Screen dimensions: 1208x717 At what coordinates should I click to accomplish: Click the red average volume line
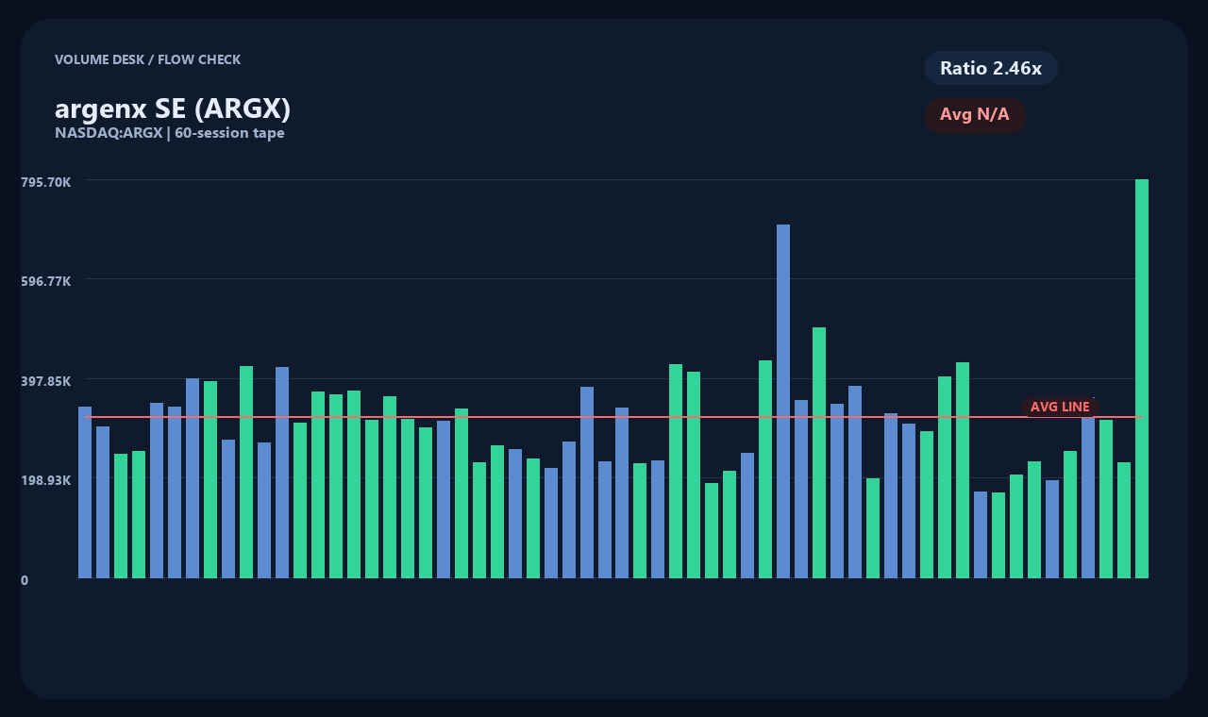pyautogui.click(x=613, y=417)
